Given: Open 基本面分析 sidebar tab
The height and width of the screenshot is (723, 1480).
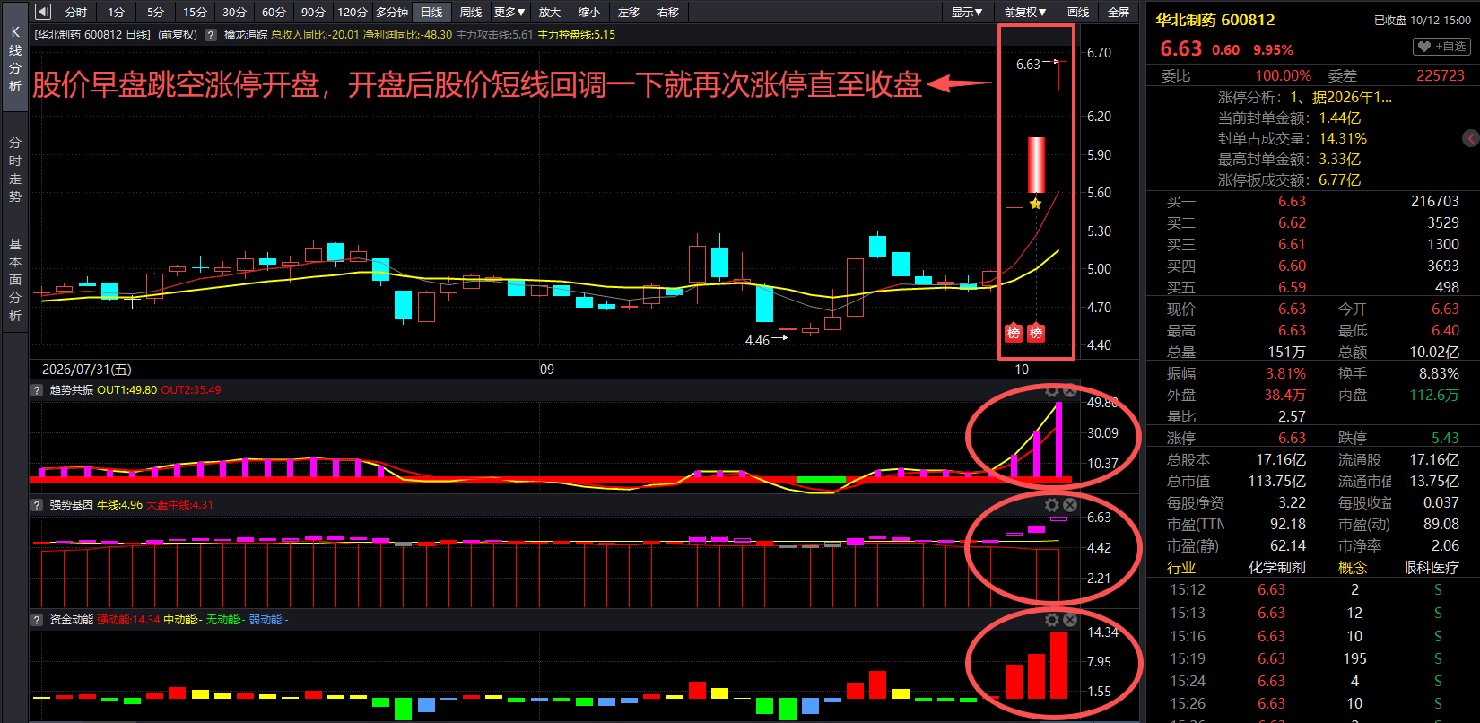Looking at the screenshot, I should [x=15, y=279].
